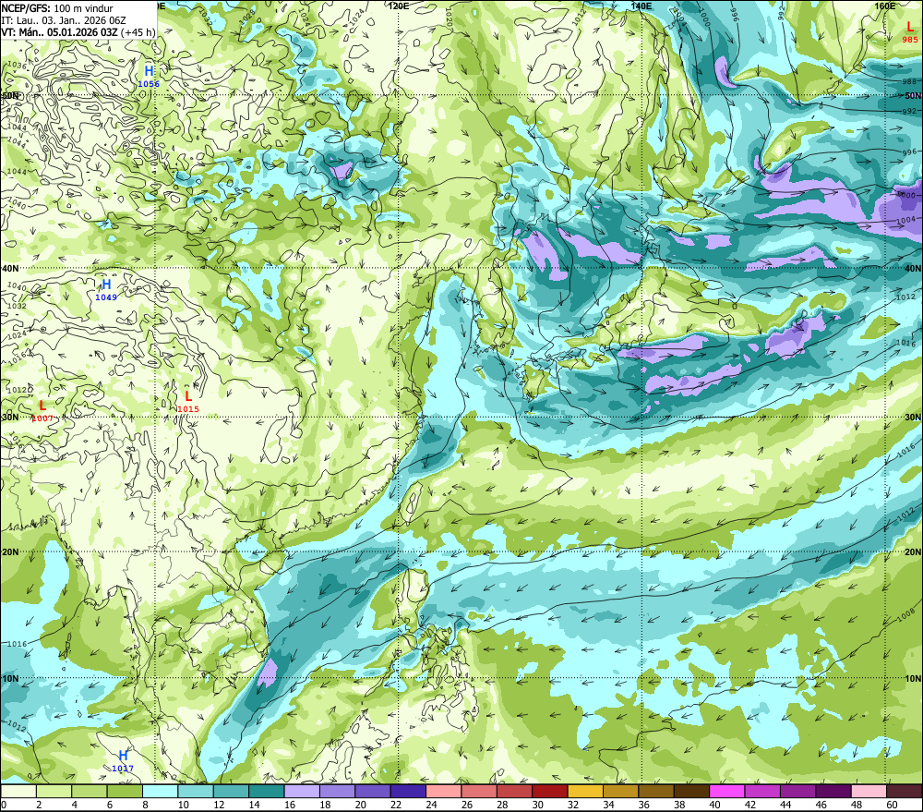Screen dimensions: 923x812
Task: Select the green 4–6 legend swatch
Action: point(90,792)
